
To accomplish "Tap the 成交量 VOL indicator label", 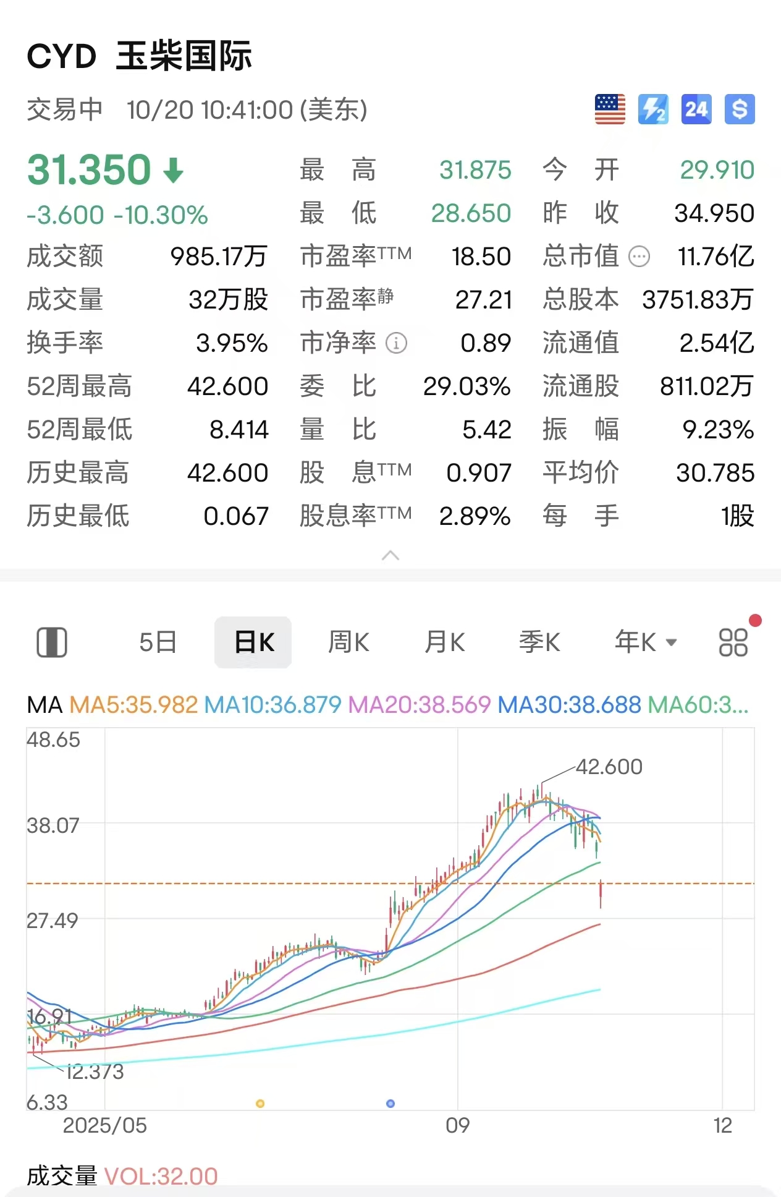I will point(122,1176).
